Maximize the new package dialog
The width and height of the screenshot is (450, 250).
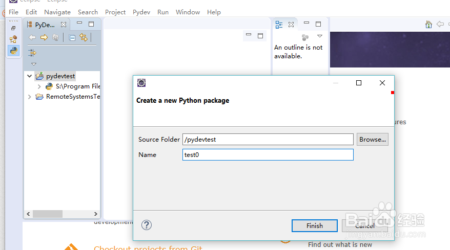click(359, 83)
